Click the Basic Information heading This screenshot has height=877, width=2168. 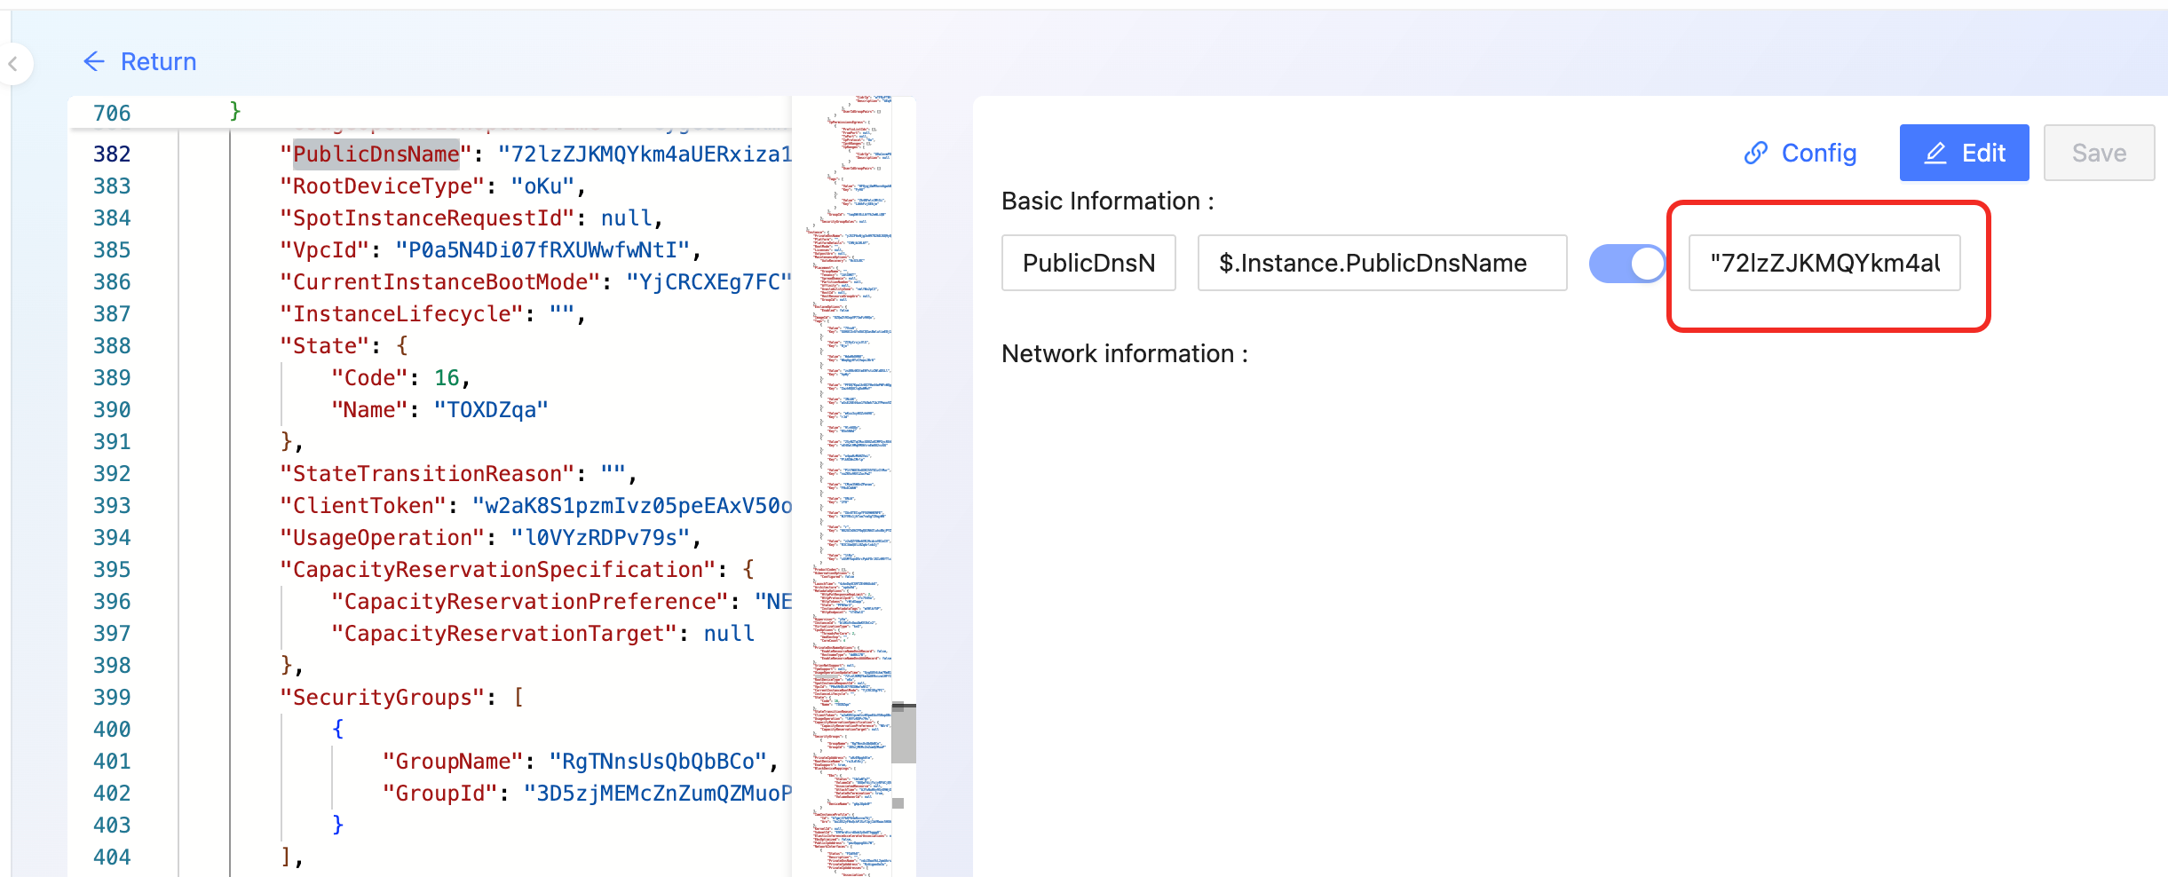tap(1107, 201)
